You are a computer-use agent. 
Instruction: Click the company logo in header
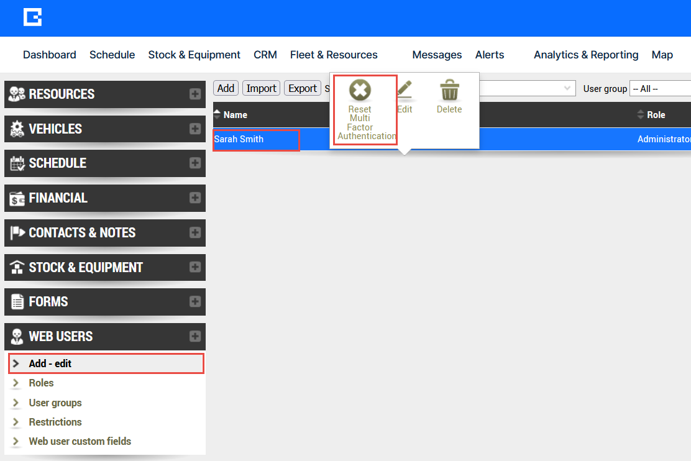[32, 17]
